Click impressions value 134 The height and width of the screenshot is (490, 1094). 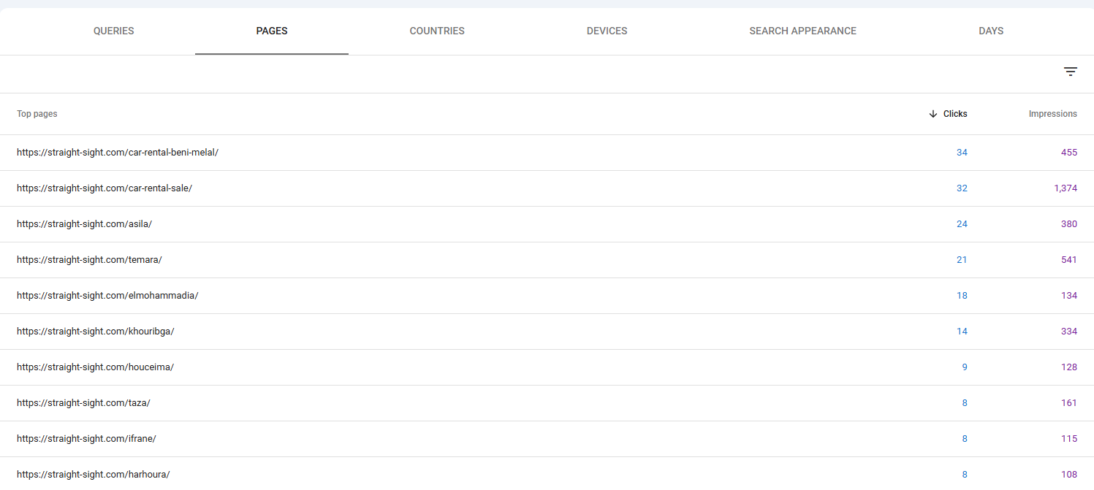[1069, 296]
